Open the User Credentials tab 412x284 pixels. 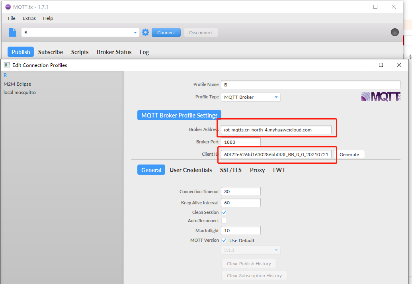[x=191, y=170]
